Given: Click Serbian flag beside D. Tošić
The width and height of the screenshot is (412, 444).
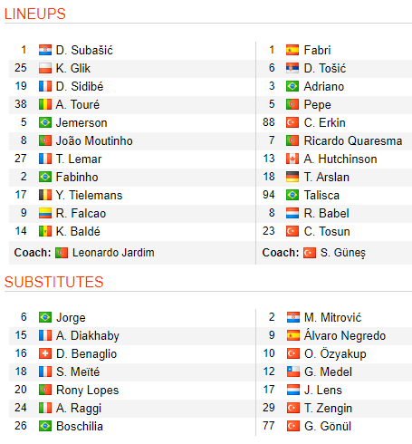Looking at the screenshot, I should pos(292,68).
